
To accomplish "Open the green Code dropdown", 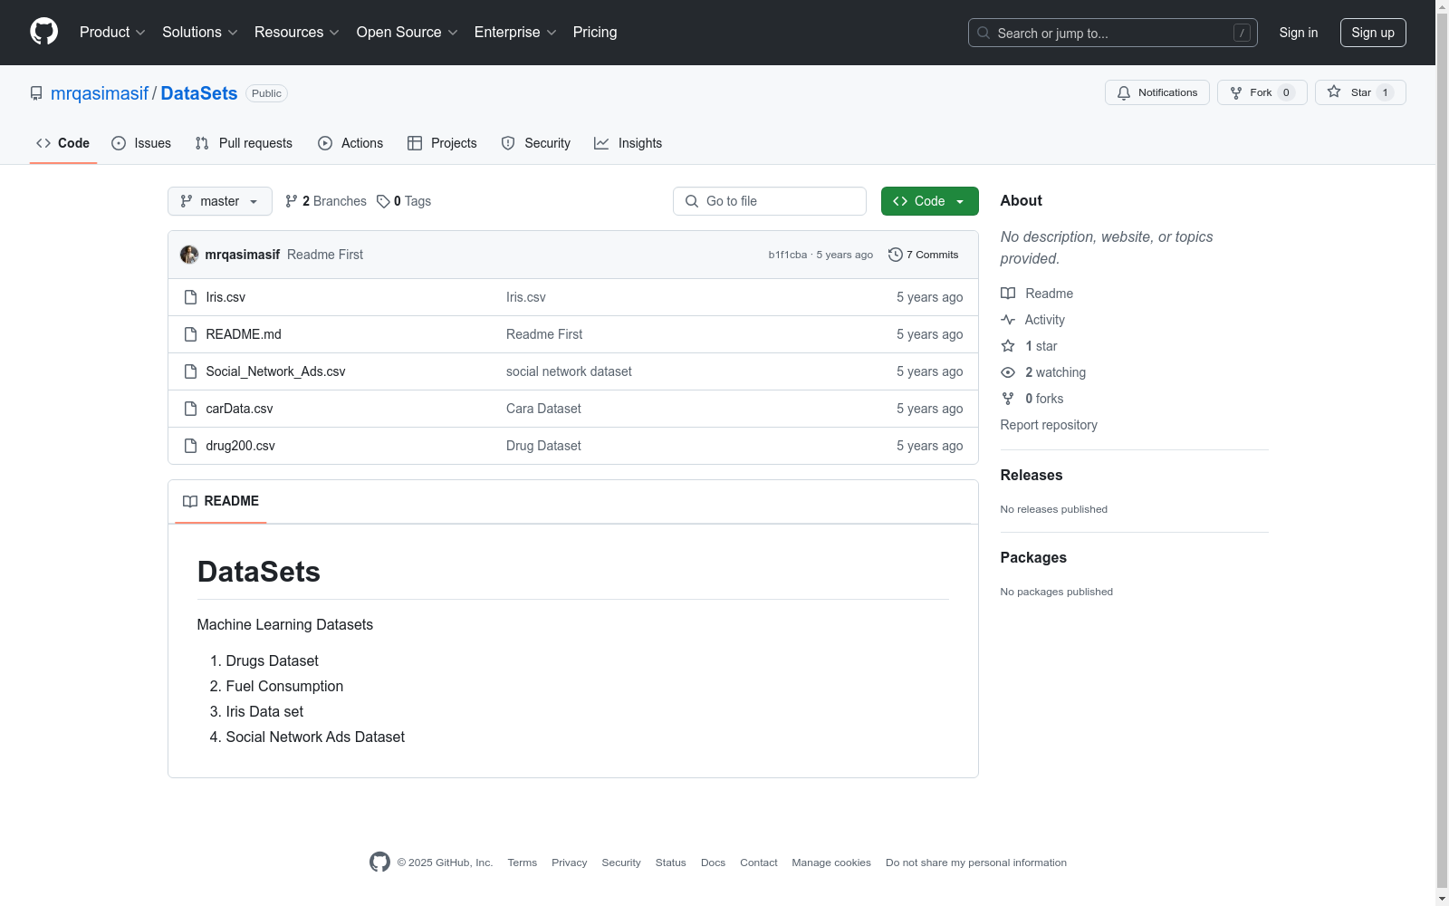I will (929, 201).
